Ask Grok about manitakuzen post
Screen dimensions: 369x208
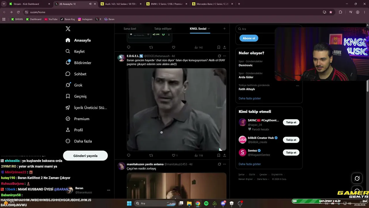(219, 164)
